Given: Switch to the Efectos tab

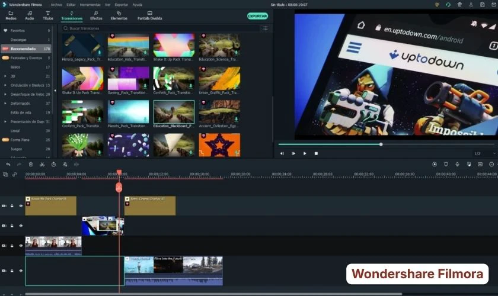Looking at the screenshot, I should (x=96, y=15).
